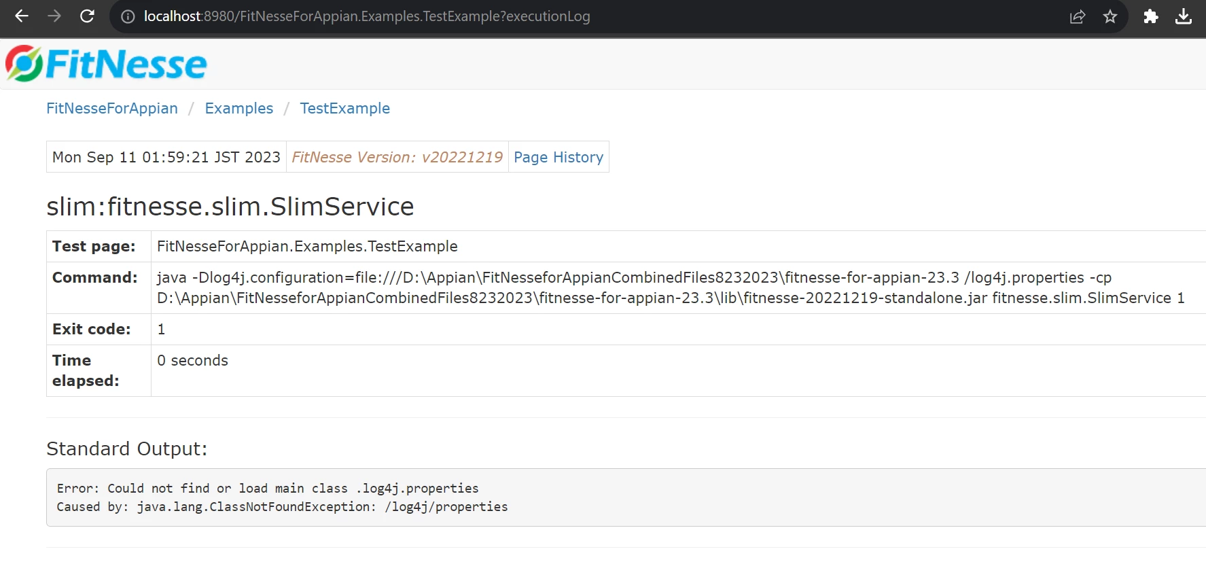Click the heading slim:fitnesse.slim.SlimService
Image resolution: width=1206 pixels, height=562 pixels.
tap(230, 207)
